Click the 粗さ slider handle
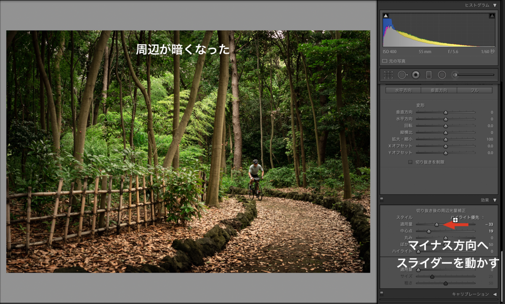The width and height of the screenshot is (505, 304). tap(446, 283)
